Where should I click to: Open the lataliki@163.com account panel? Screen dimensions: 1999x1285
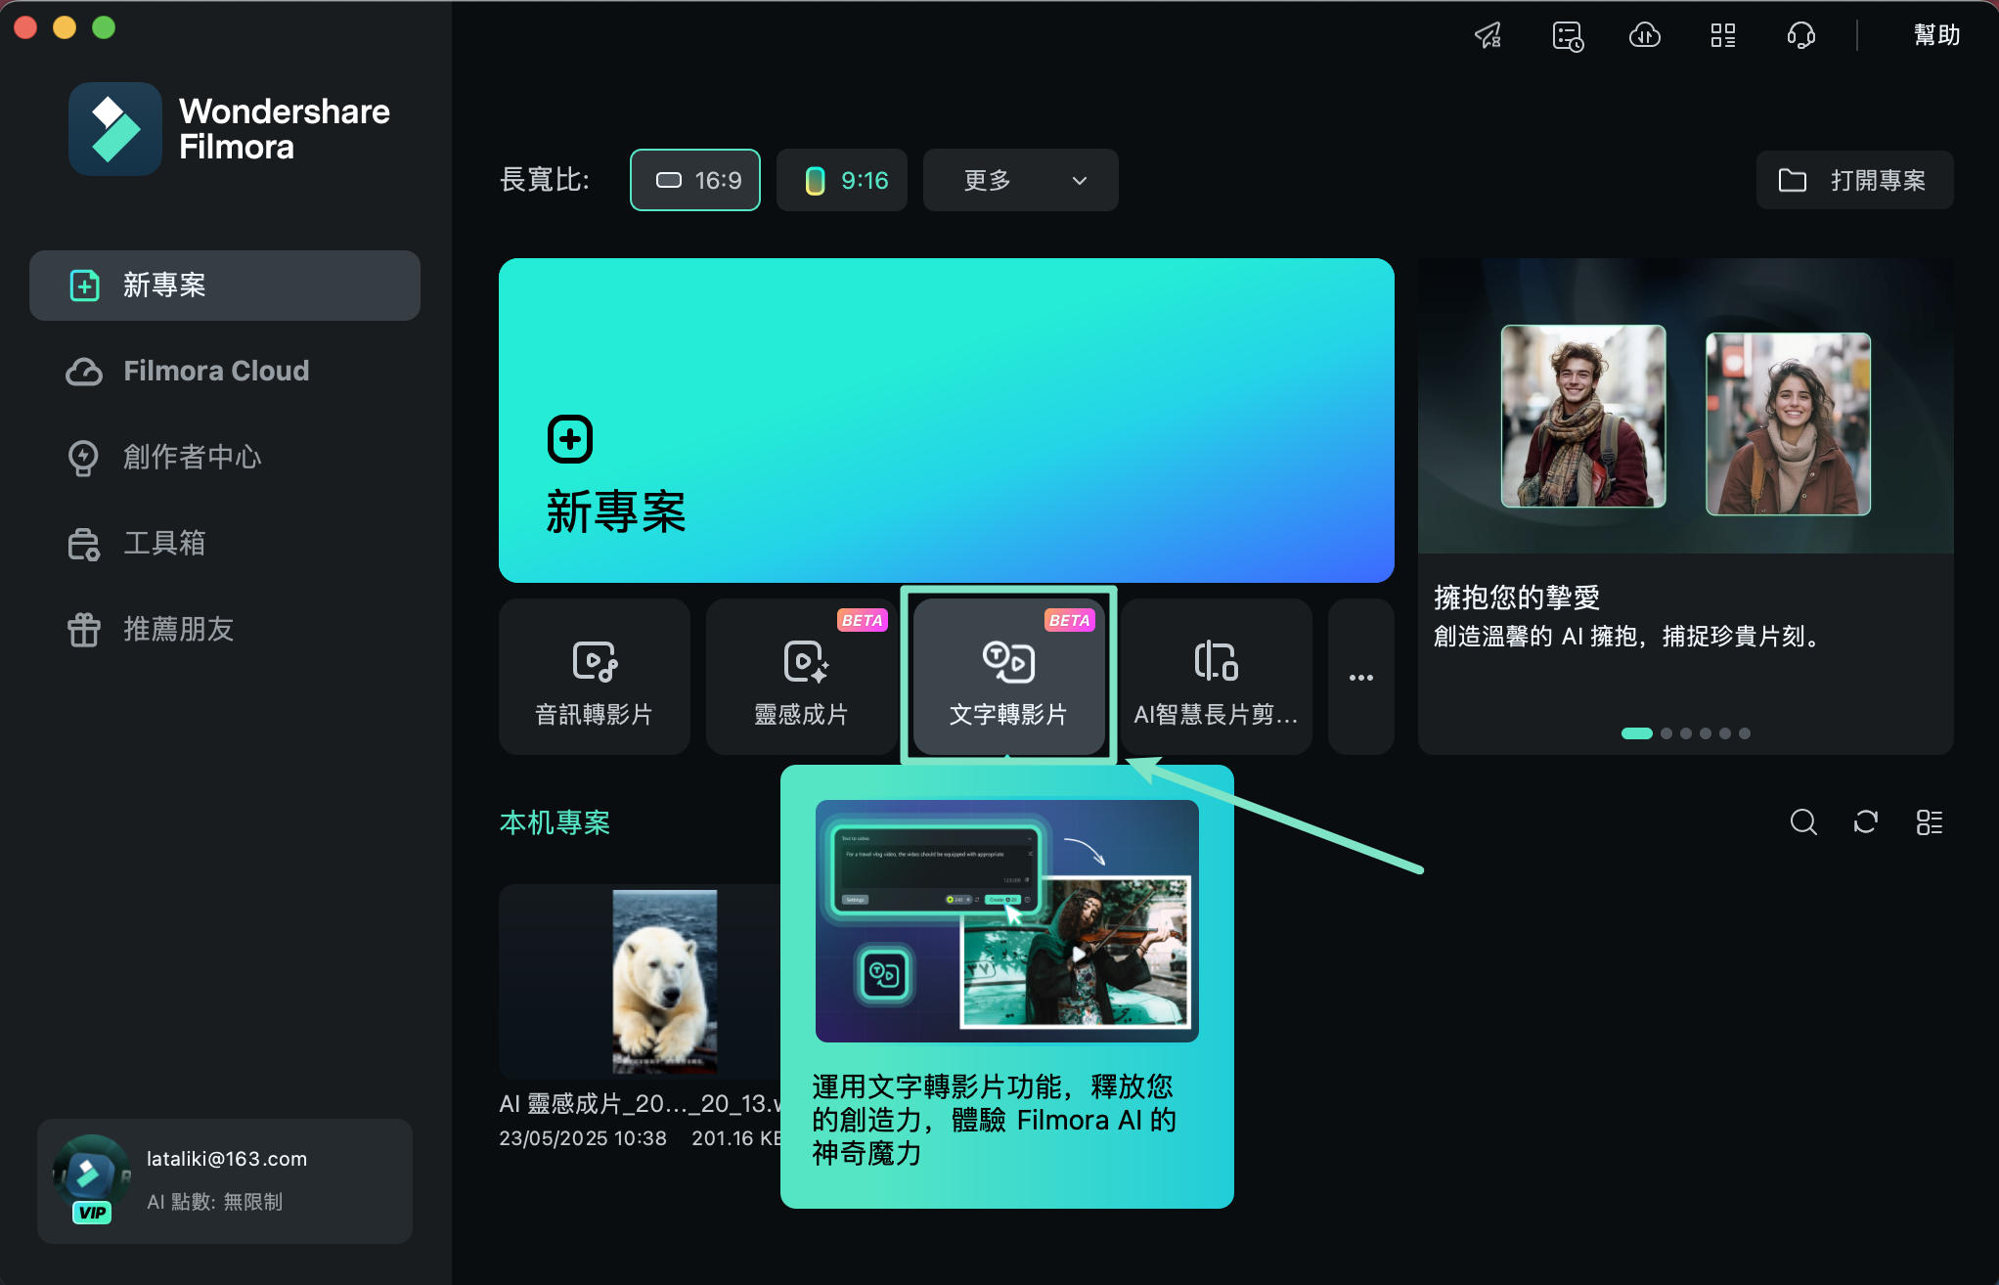click(225, 1181)
